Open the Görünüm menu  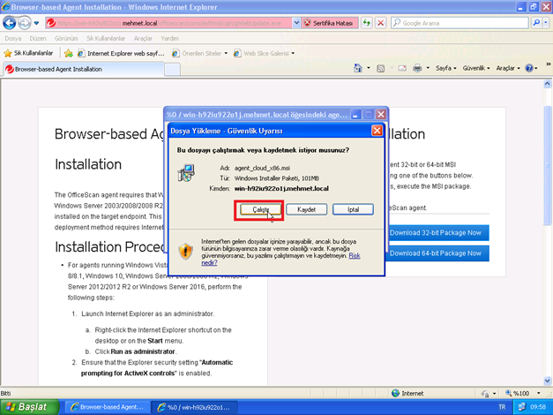pos(66,38)
